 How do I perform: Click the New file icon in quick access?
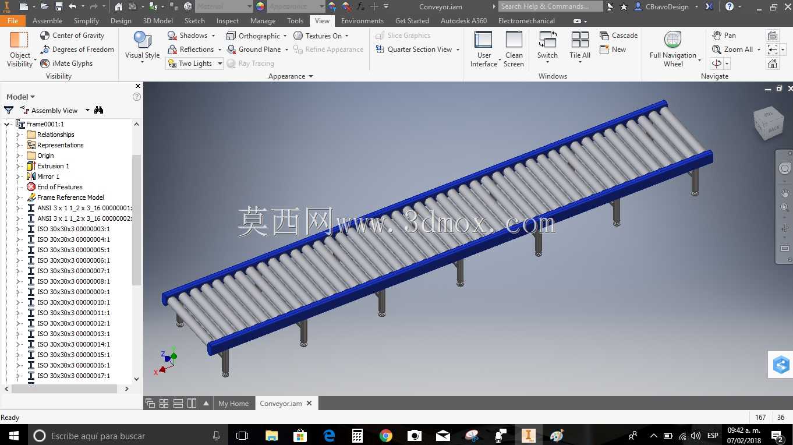click(x=23, y=6)
